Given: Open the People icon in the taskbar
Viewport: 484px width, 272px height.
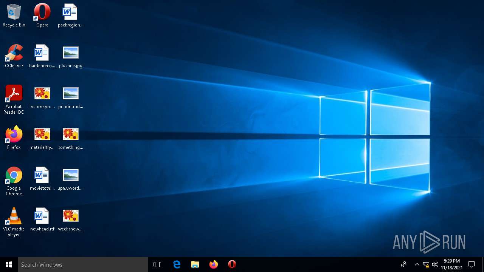Looking at the screenshot, I should (403, 264).
